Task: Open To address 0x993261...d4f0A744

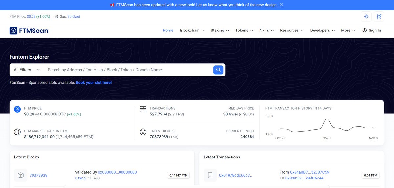Action: point(304,178)
